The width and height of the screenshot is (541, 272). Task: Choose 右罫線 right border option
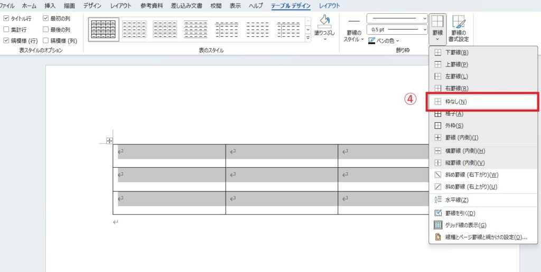pos(483,88)
